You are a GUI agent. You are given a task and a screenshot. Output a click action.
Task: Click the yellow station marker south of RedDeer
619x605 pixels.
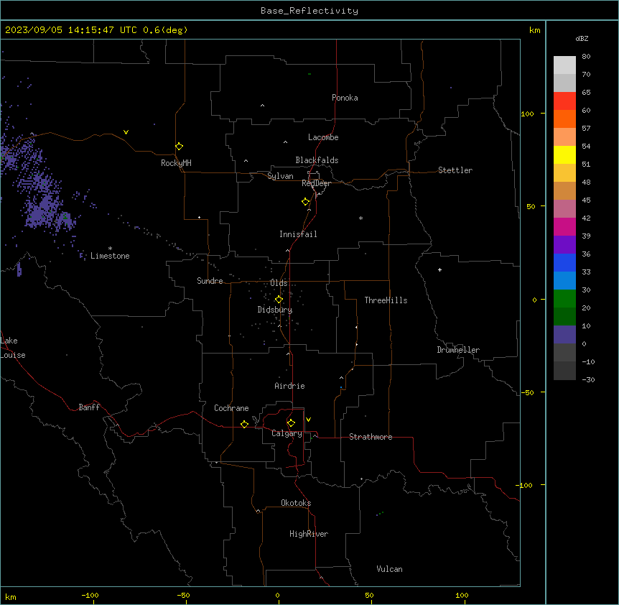tap(305, 202)
